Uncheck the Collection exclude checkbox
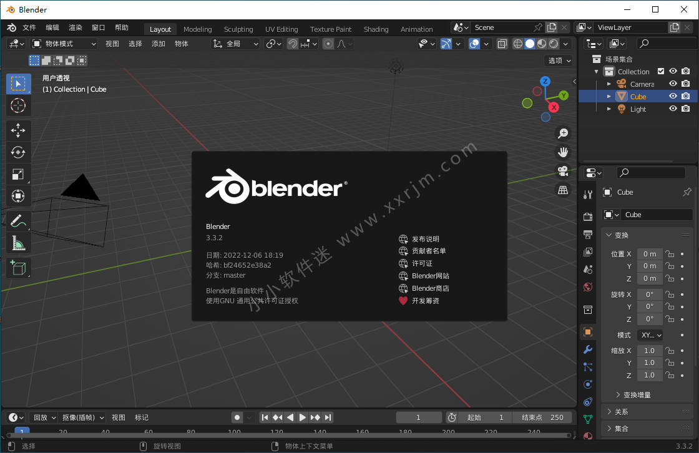The image size is (699, 453). (x=661, y=71)
